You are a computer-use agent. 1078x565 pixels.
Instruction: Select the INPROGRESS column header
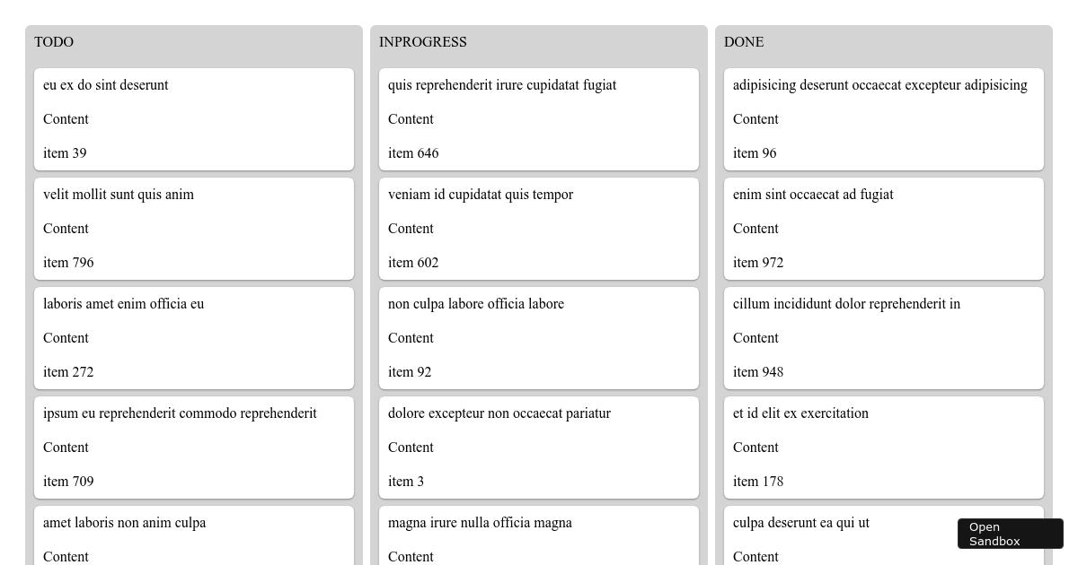point(422,42)
